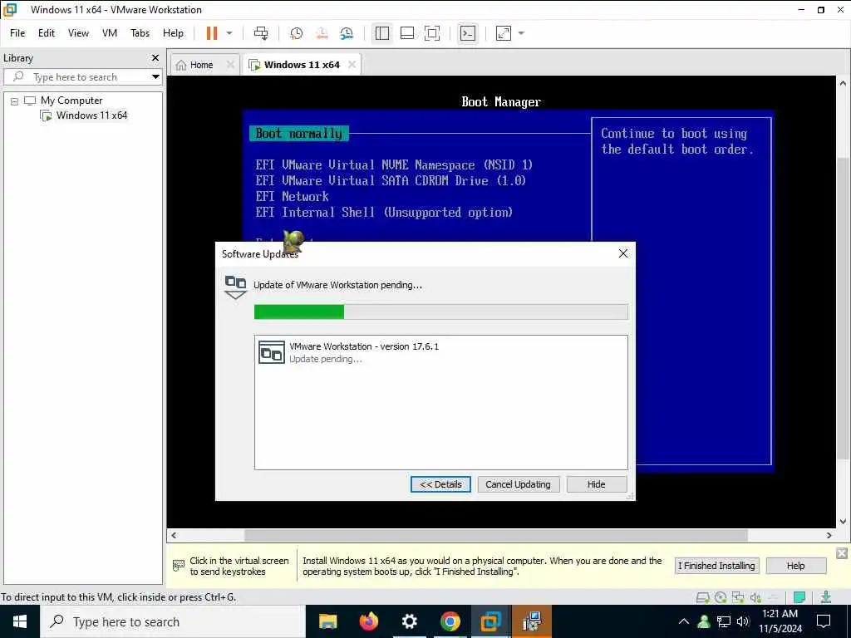Click the green message log icon

coord(799,597)
